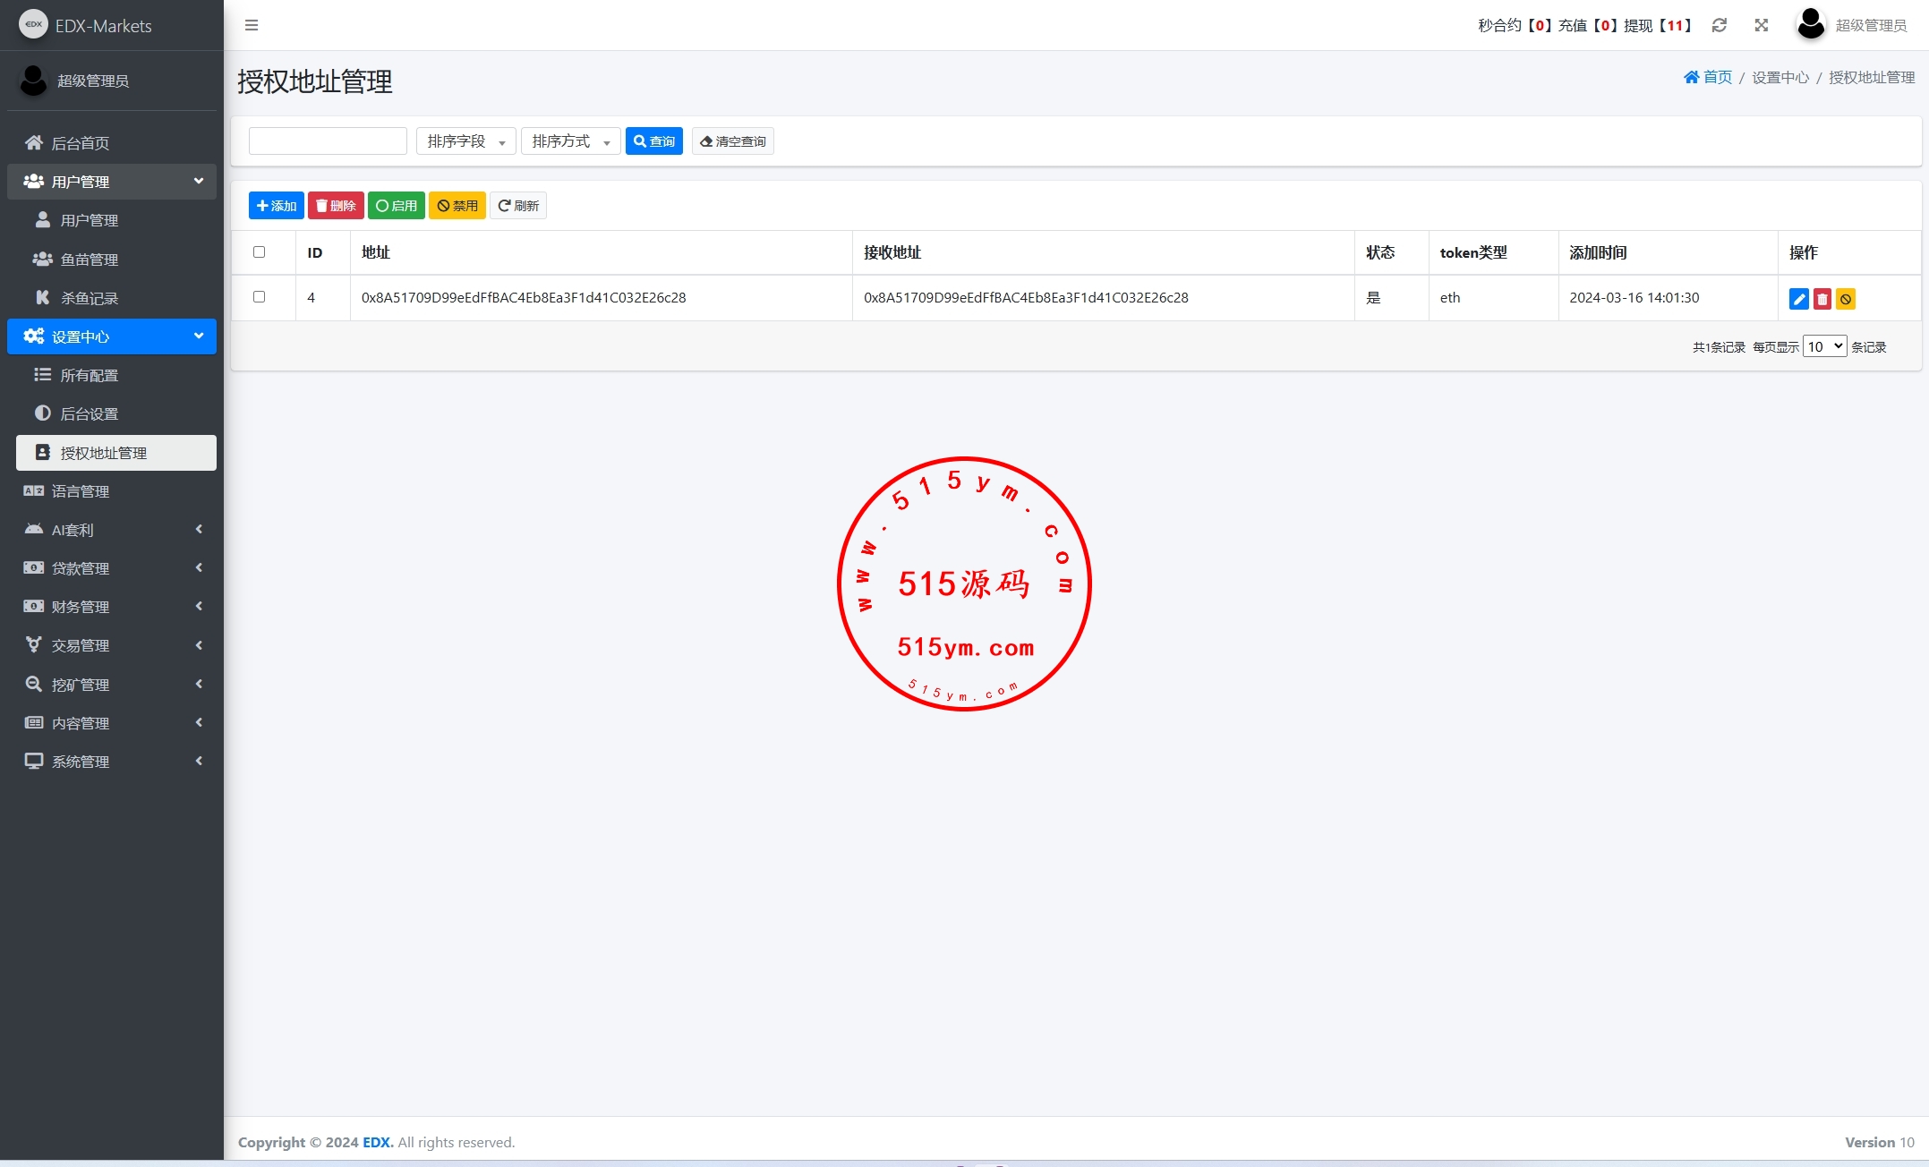Expand the AI套利 sidebar menu

112,530
